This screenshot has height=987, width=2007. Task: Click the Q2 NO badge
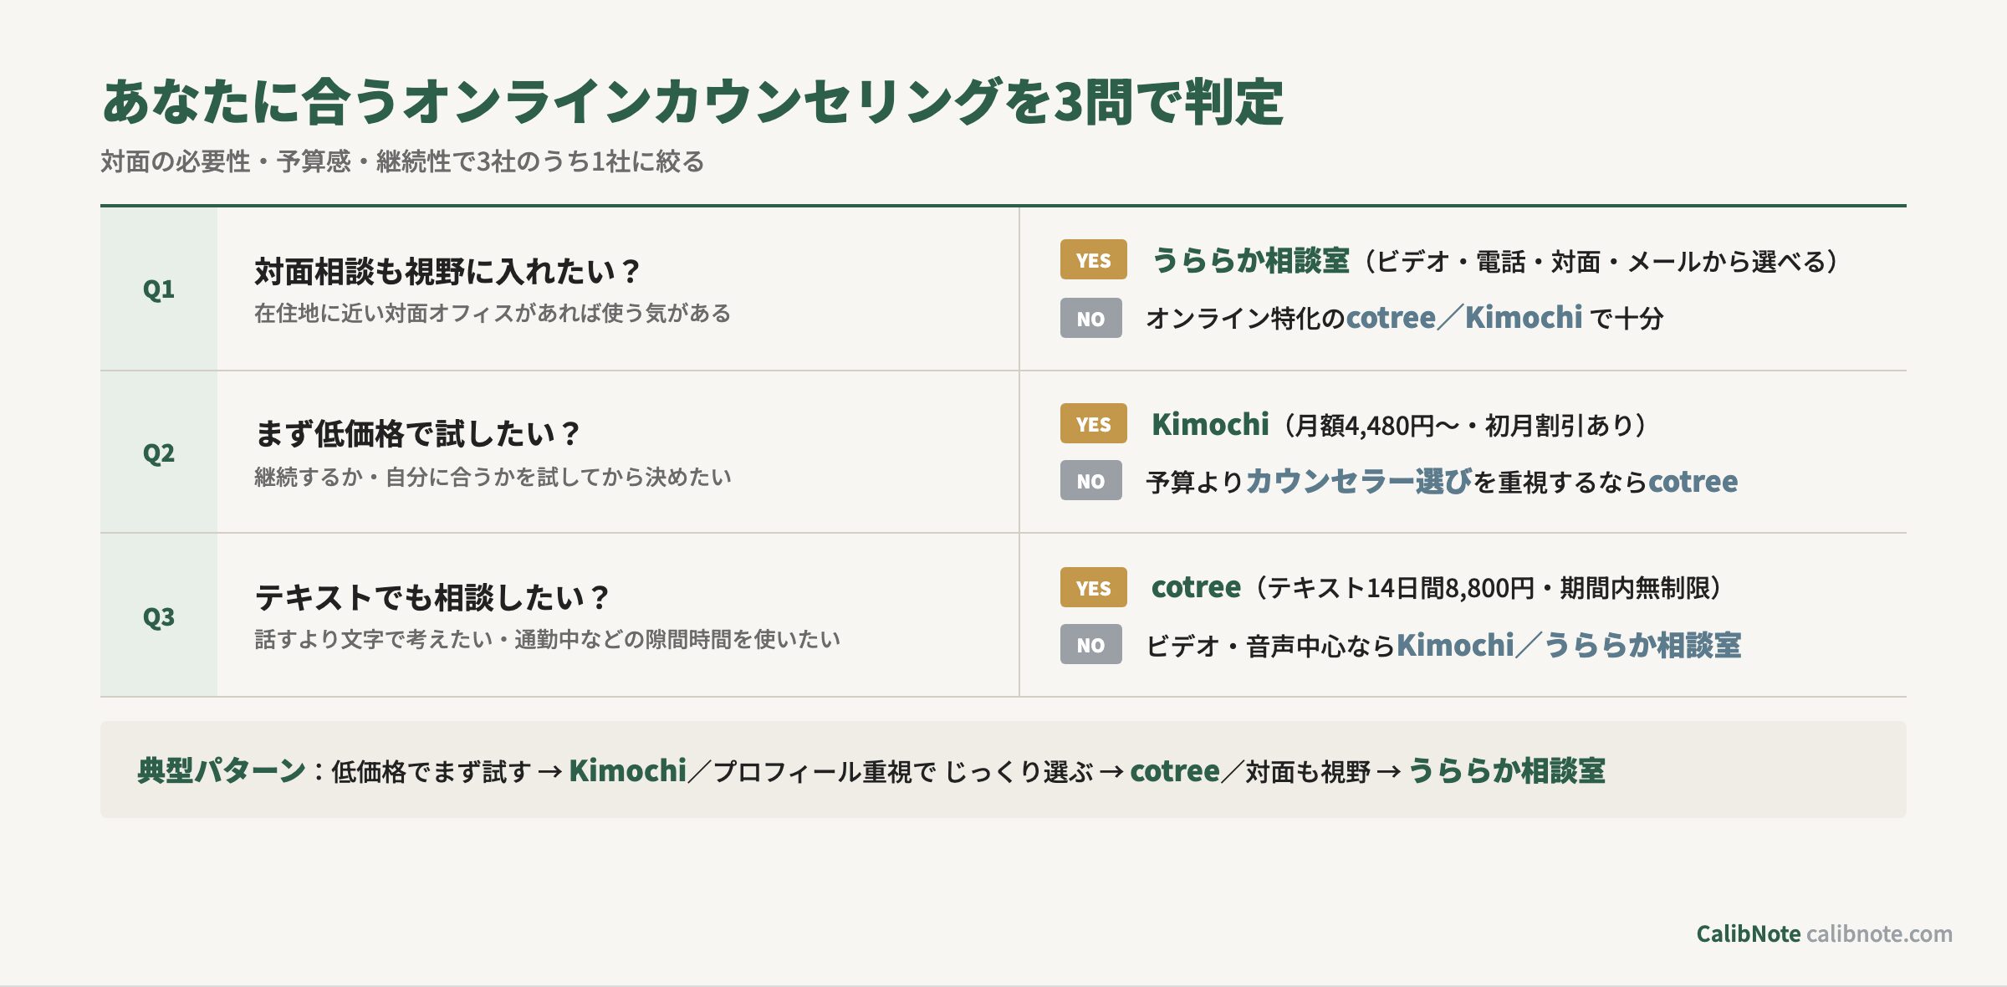tap(1090, 480)
